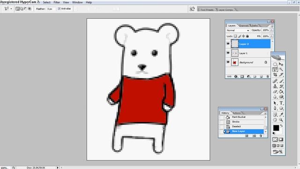Select the Healing Brush tool
The image size is (300, 169).
pos(275,81)
